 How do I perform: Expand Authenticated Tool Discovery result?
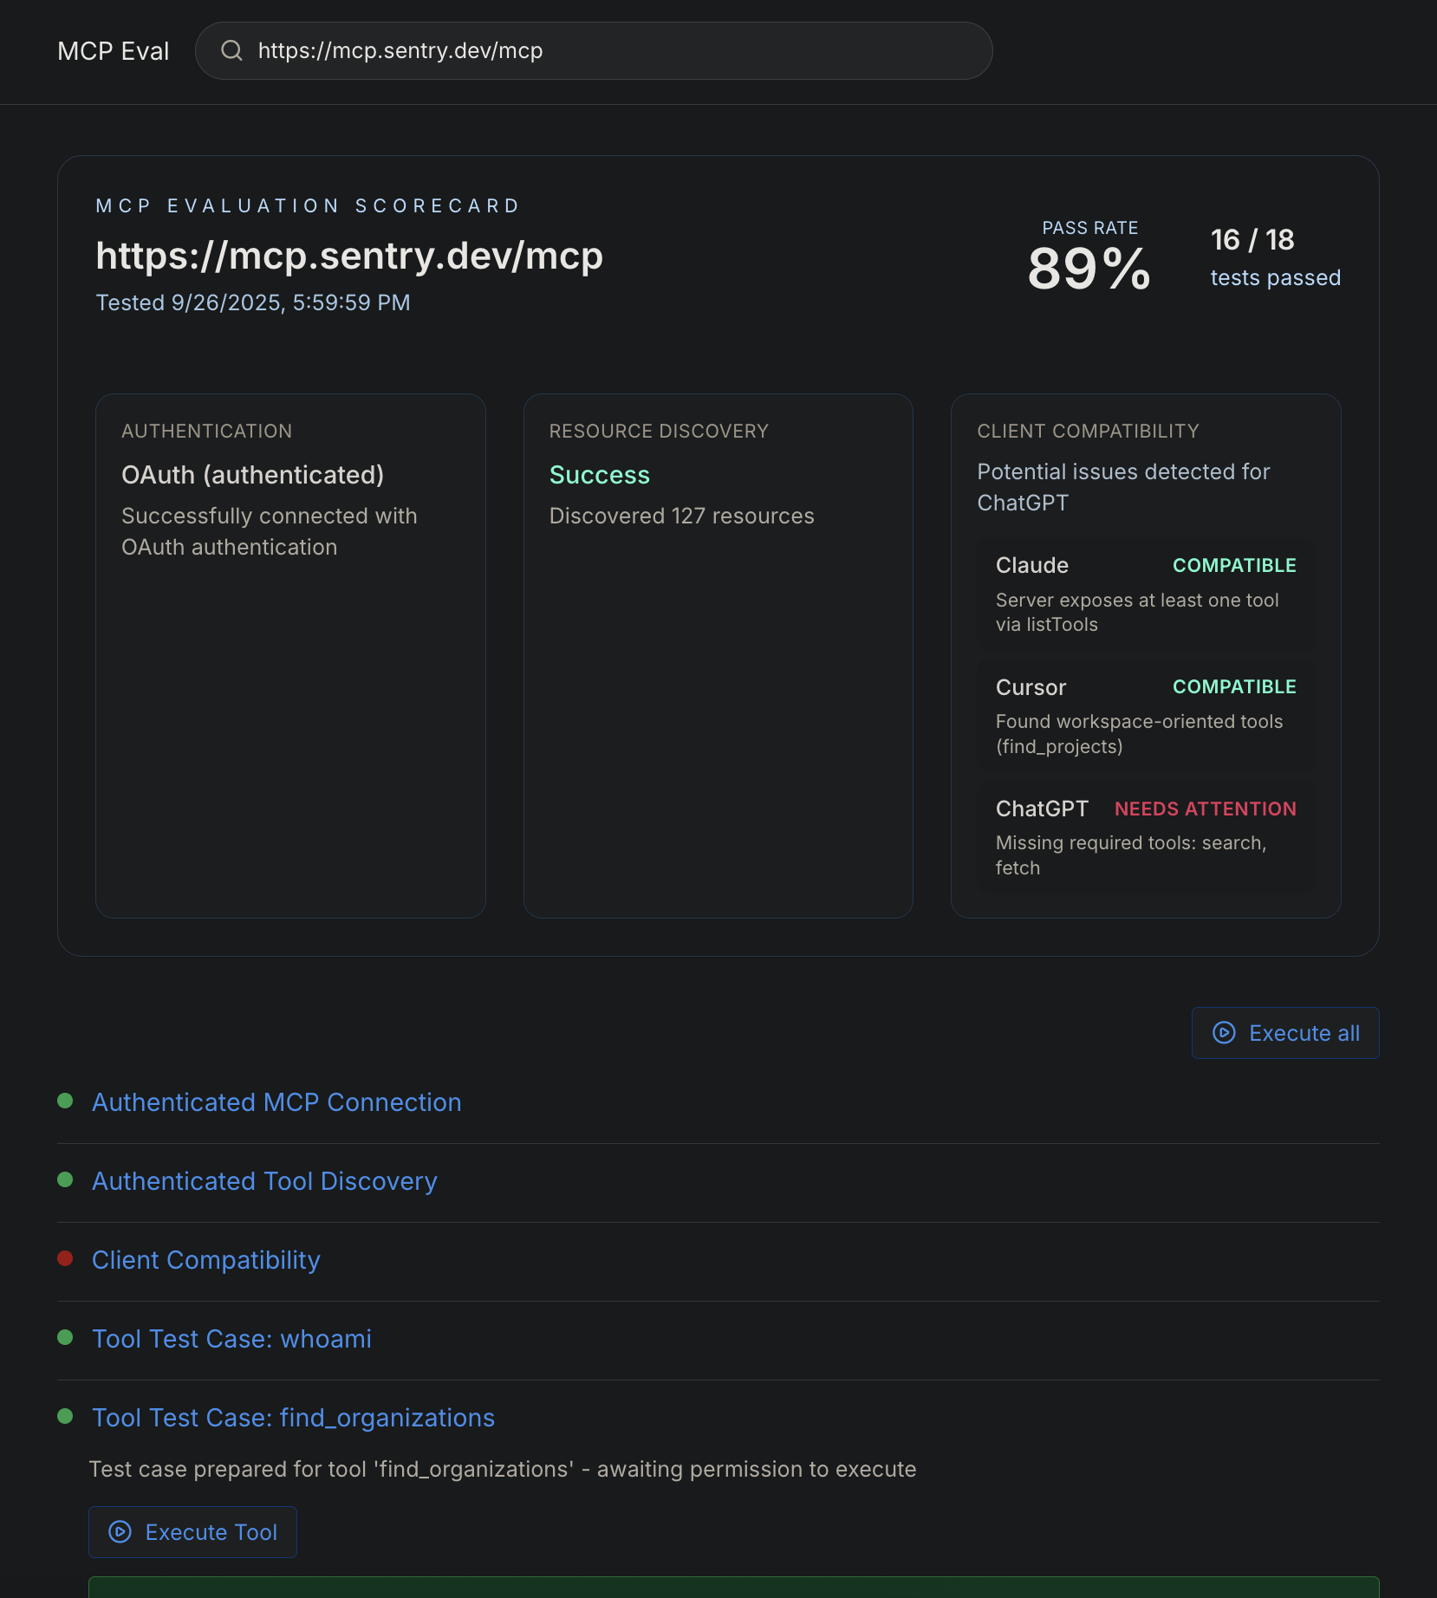click(x=264, y=1181)
